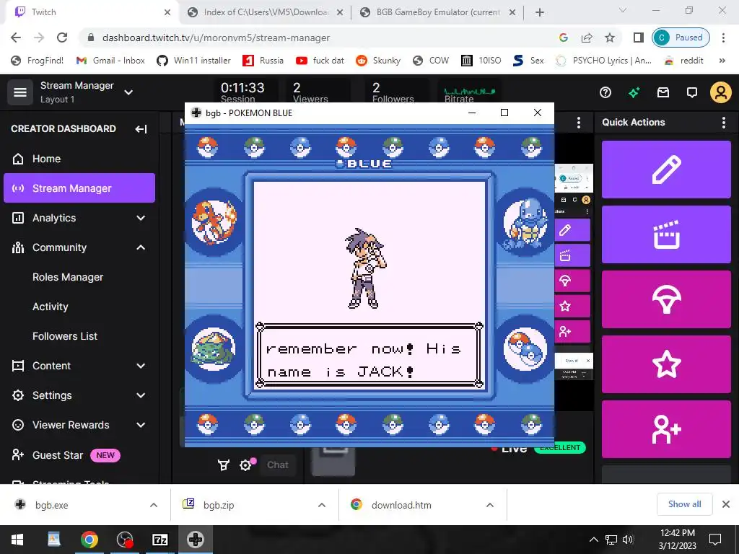
Task: Open Win11 installer bookmark
Action: (193, 61)
